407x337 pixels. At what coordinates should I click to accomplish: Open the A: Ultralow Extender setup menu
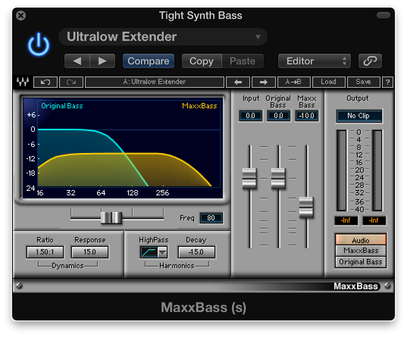point(155,82)
